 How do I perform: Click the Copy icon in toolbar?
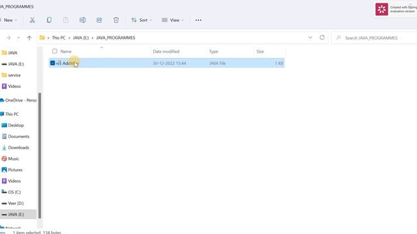pyautogui.click(x=50, y=20)
